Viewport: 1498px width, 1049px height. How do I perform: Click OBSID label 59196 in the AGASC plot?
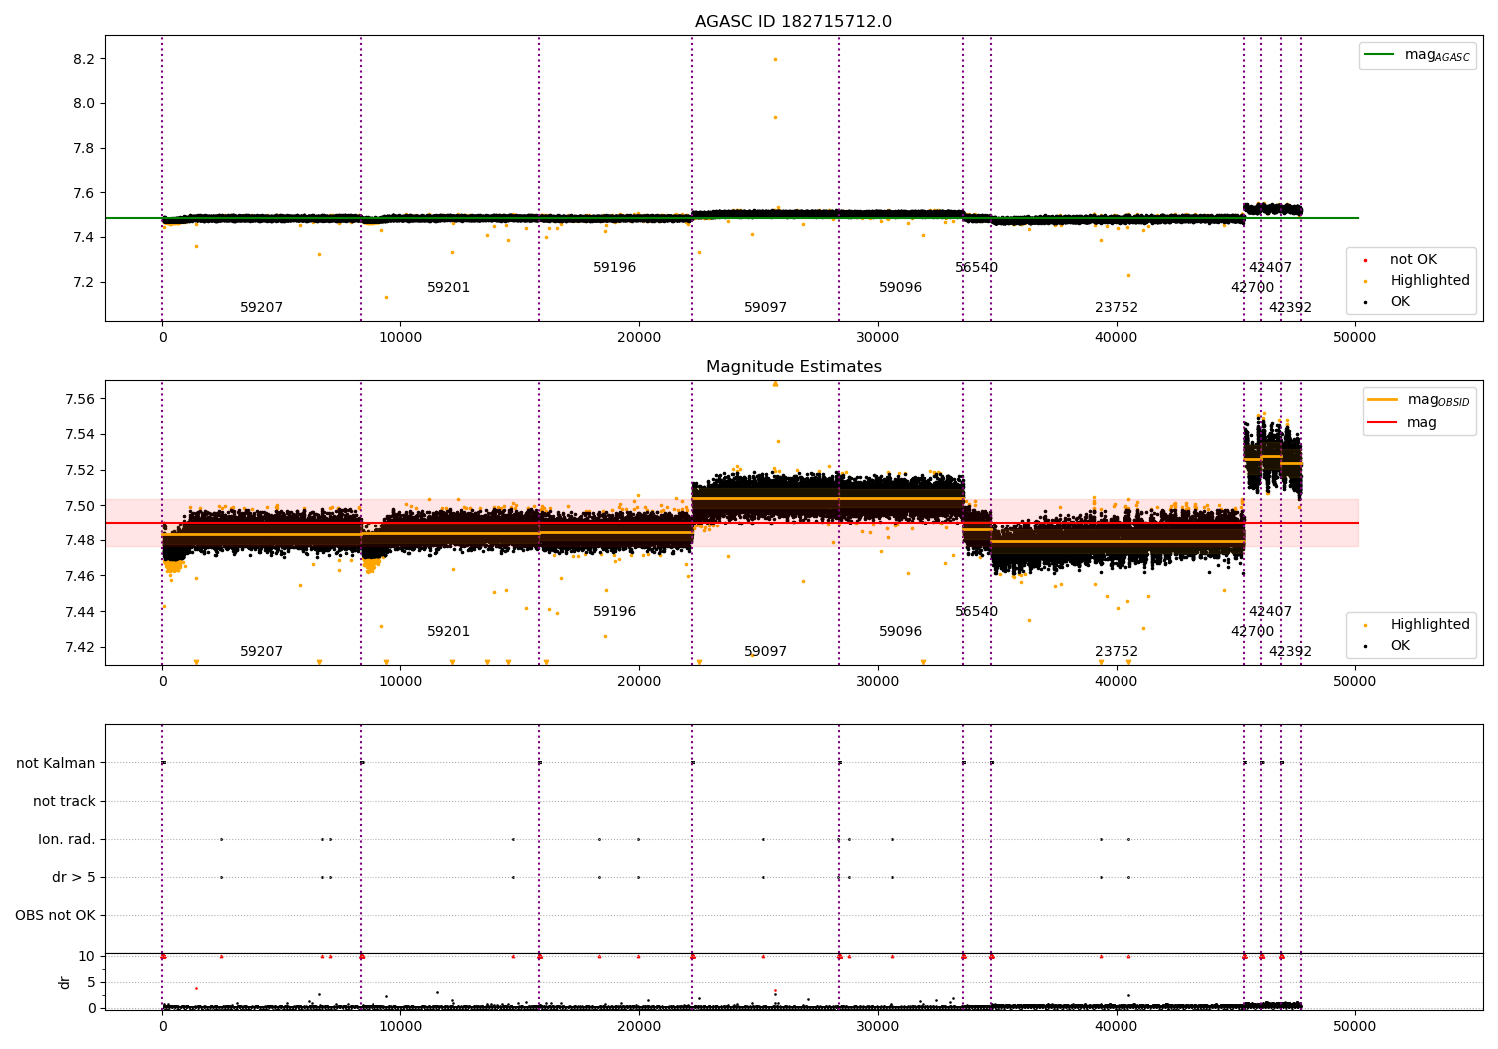point(615,268)
